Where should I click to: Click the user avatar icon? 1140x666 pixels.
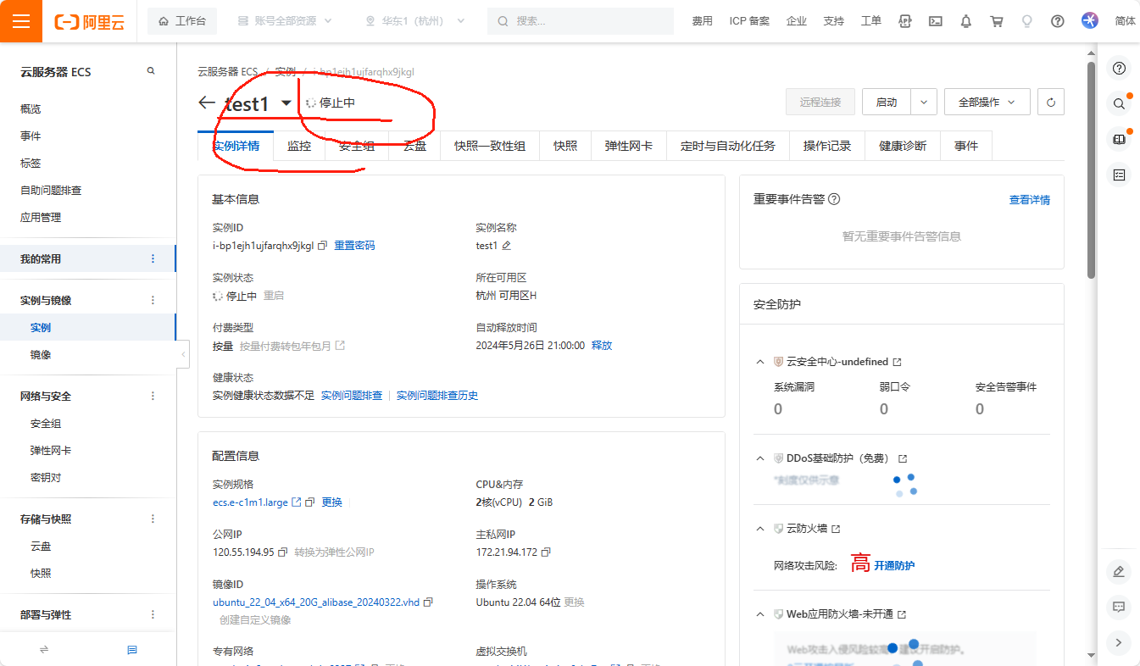click(x=1090, y=21)
